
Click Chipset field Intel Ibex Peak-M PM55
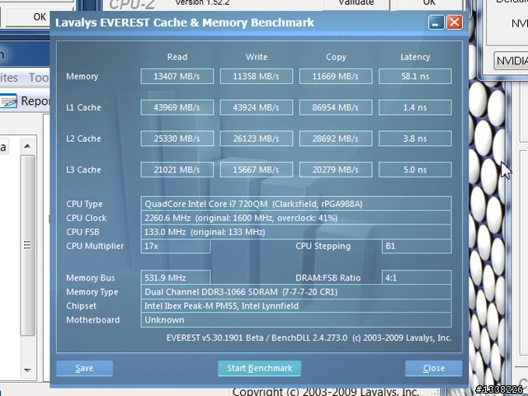tap(296, 306)
